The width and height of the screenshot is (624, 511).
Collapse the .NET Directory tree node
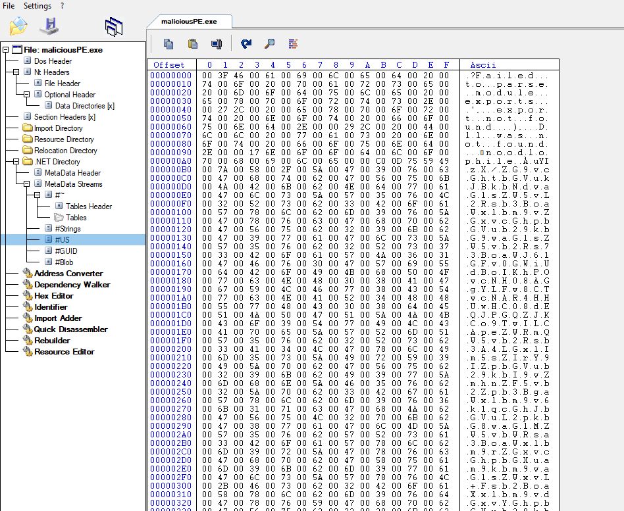pos(17,162)
